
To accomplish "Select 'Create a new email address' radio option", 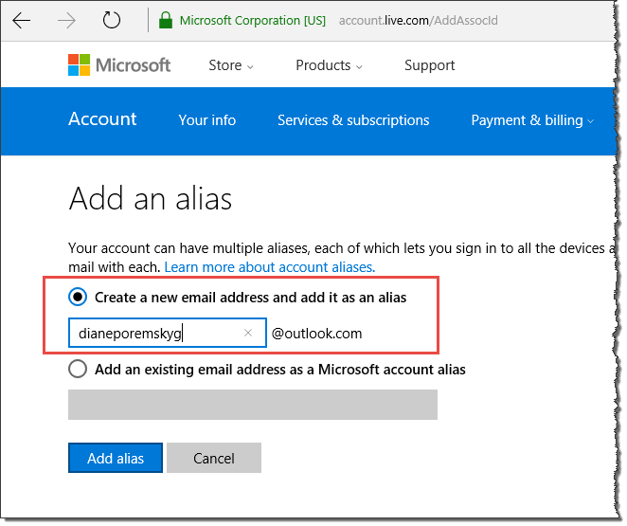I will click(79, 297).
